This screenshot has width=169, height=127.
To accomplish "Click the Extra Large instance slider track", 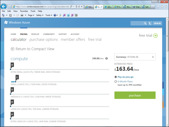I will (60, 119).
